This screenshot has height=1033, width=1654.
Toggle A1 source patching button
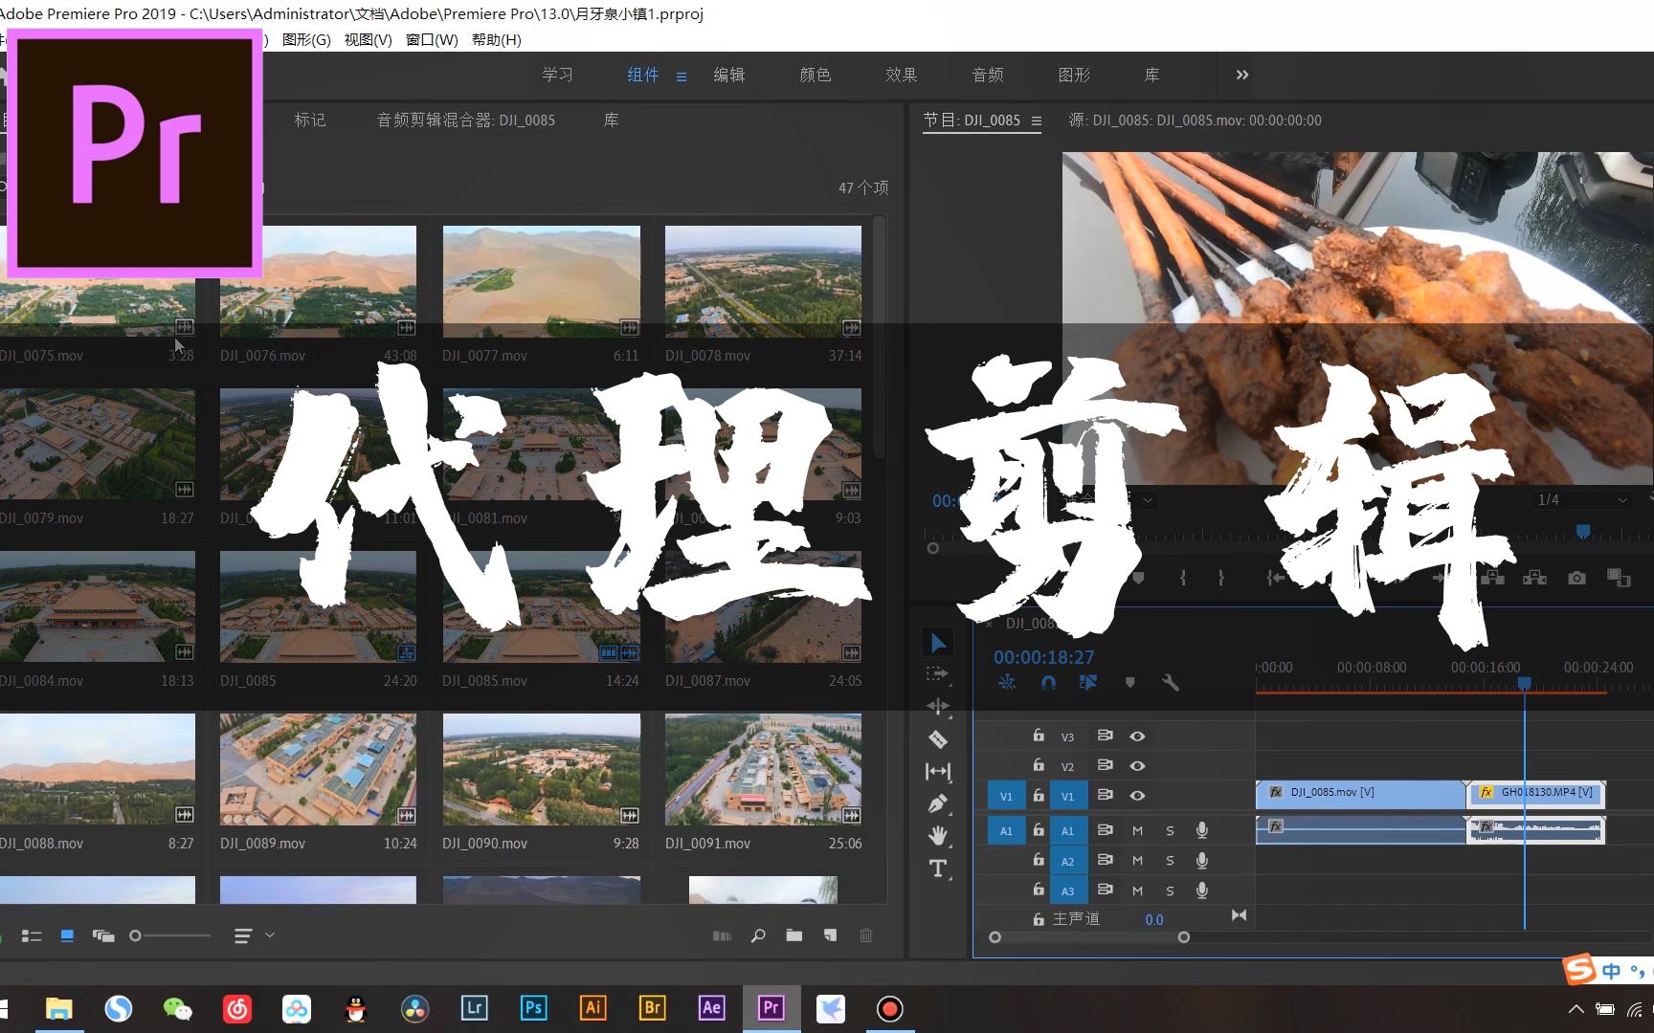(1006, 831)
